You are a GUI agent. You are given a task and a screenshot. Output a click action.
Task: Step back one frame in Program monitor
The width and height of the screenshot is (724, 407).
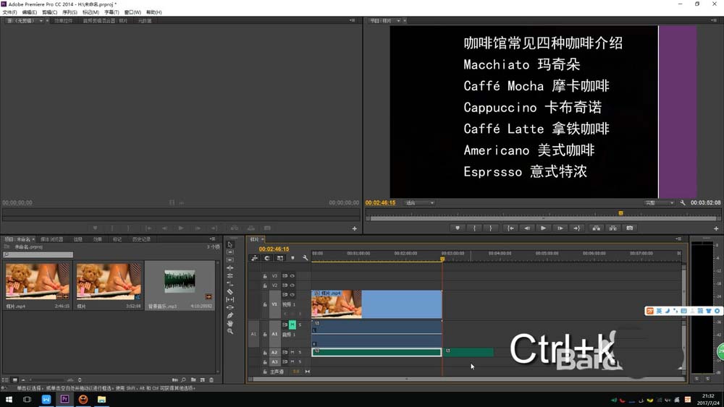point(527,228)
